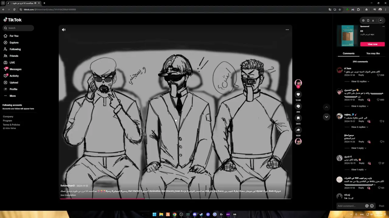Like the video with the heart icon
Screen dimensions: 389x218
click(298, 94)
